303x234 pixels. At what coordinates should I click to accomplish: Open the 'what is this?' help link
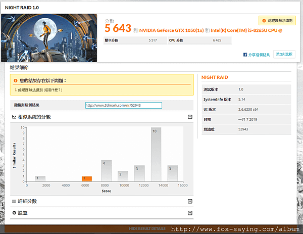click(x=53, y=90)
